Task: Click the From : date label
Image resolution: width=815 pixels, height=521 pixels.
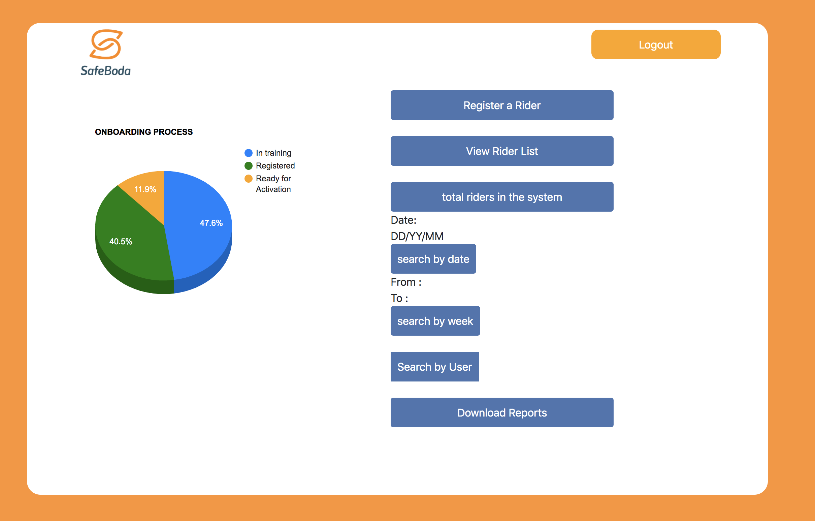Action: tap(406, 282)
